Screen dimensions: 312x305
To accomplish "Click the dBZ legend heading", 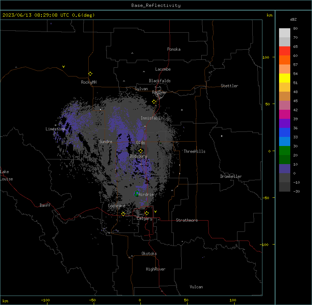I will tap(293, 20).
